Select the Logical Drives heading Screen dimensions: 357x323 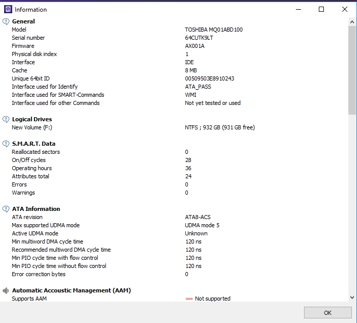pyautogui.click(x=32, y=119)
